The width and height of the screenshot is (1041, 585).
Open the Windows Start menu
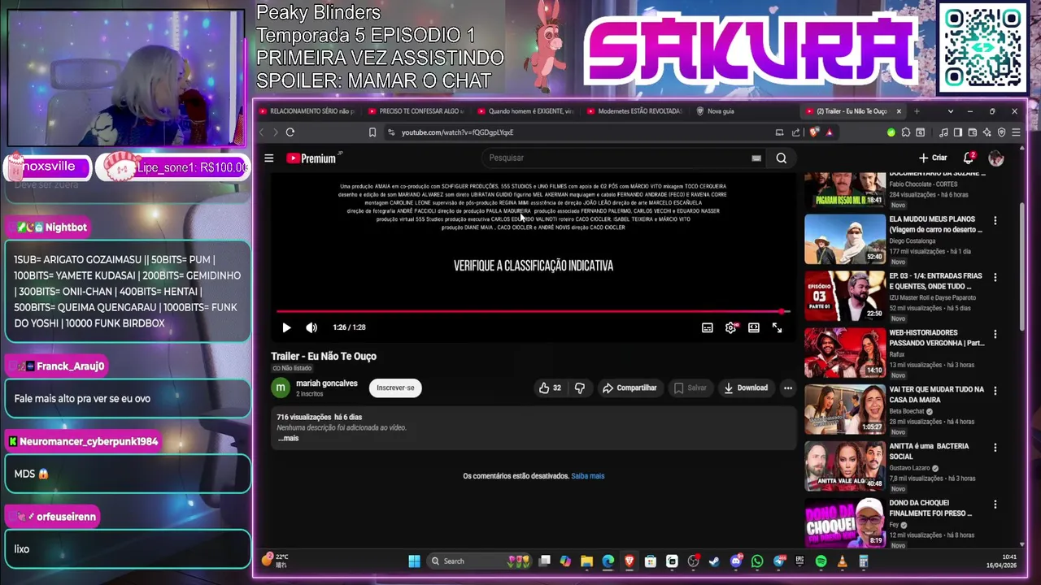(x=414, y=561)
